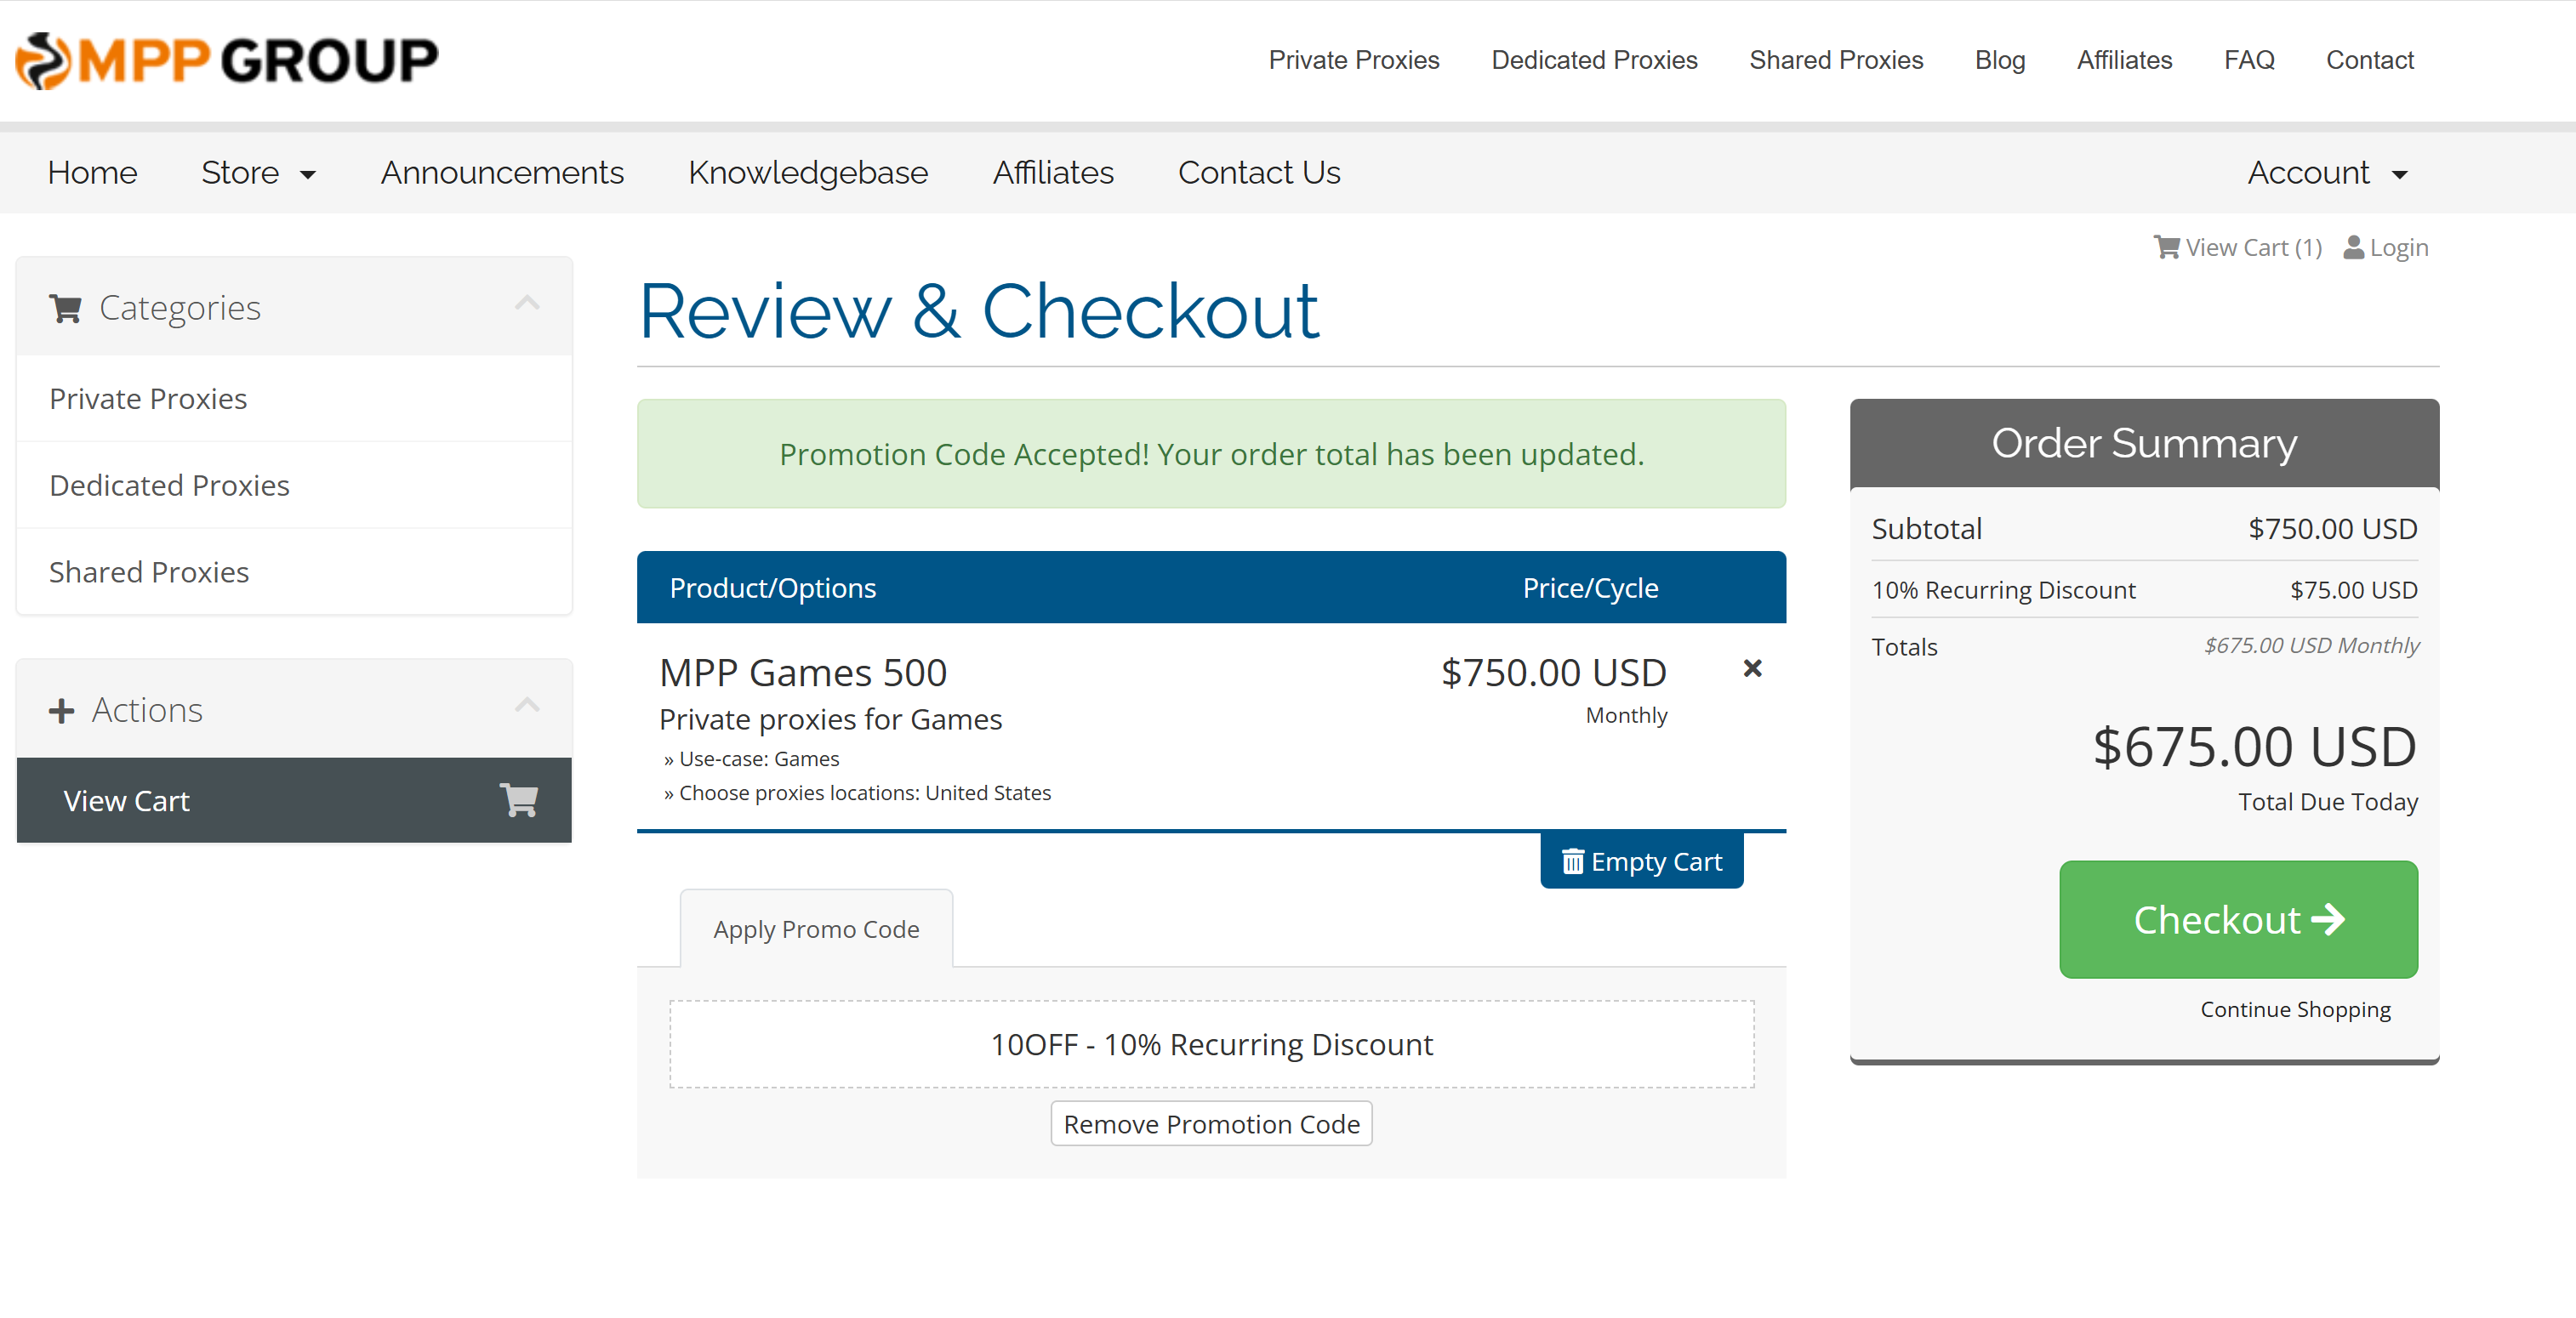
Task: Click '$675.00 USD Monthly' totals text
Action: tap(2311, 645)
